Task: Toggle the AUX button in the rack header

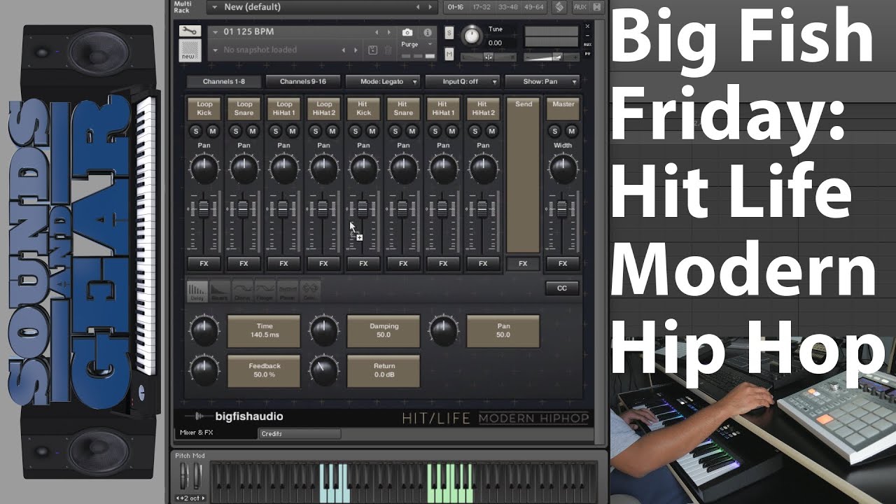Action: (580, 7)
